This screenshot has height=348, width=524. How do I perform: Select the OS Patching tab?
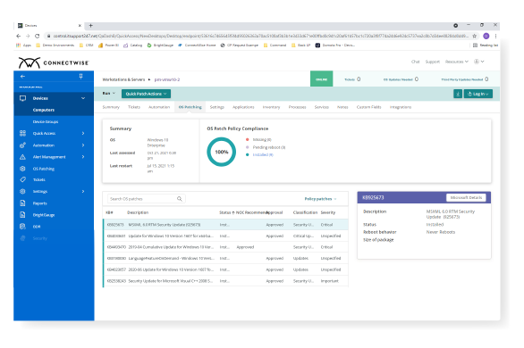point(190,107)
